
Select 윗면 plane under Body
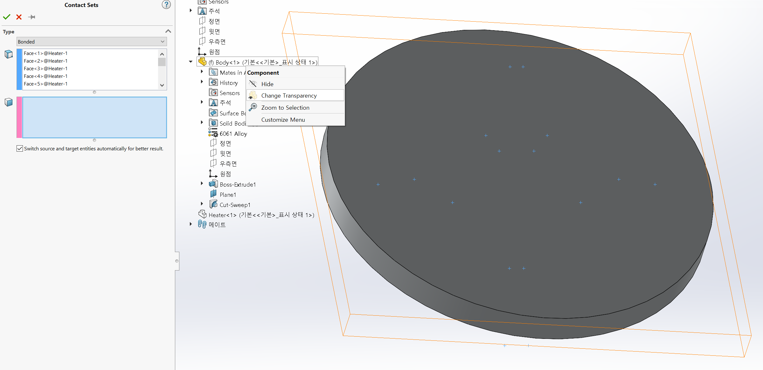[225, 154]
